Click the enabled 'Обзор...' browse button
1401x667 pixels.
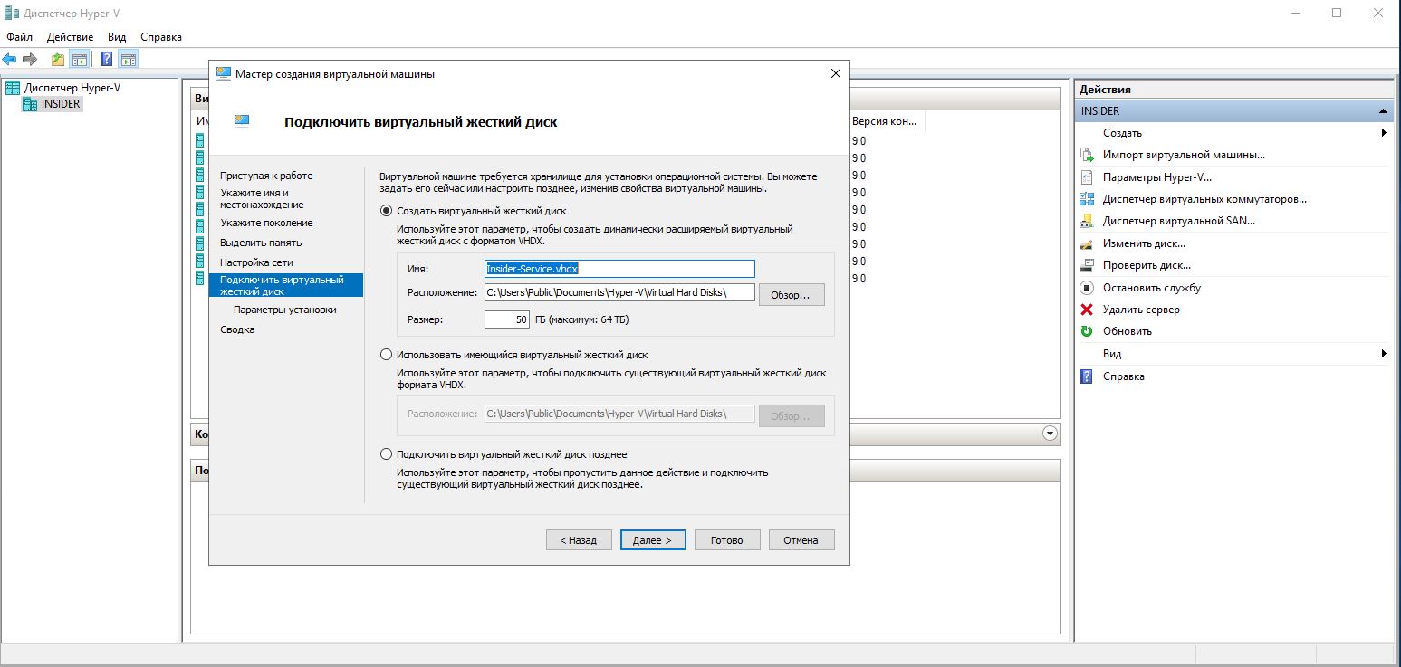pos(792,295)
